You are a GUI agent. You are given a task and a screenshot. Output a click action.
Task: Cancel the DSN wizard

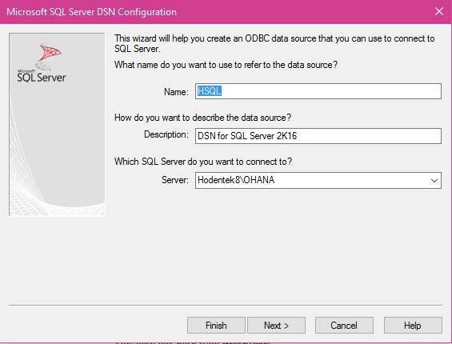pos(344,326)
